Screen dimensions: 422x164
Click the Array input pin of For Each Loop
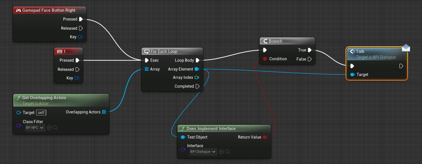point(147,69)
